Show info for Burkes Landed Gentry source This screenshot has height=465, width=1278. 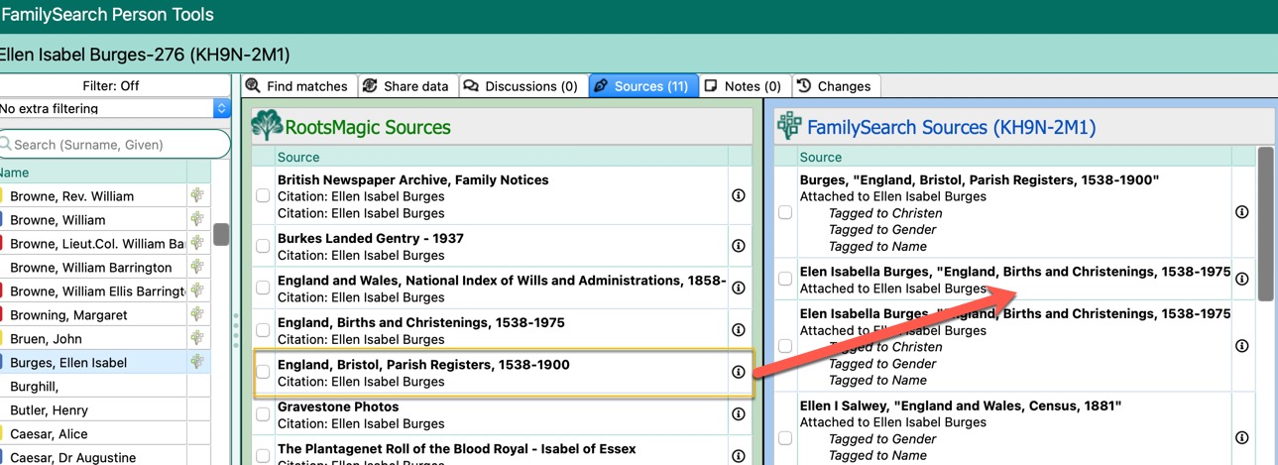pos(738,246)
